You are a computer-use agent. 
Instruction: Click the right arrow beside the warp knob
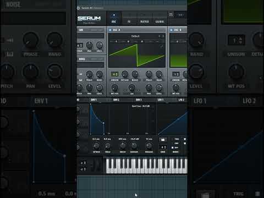tap(139, 90)
